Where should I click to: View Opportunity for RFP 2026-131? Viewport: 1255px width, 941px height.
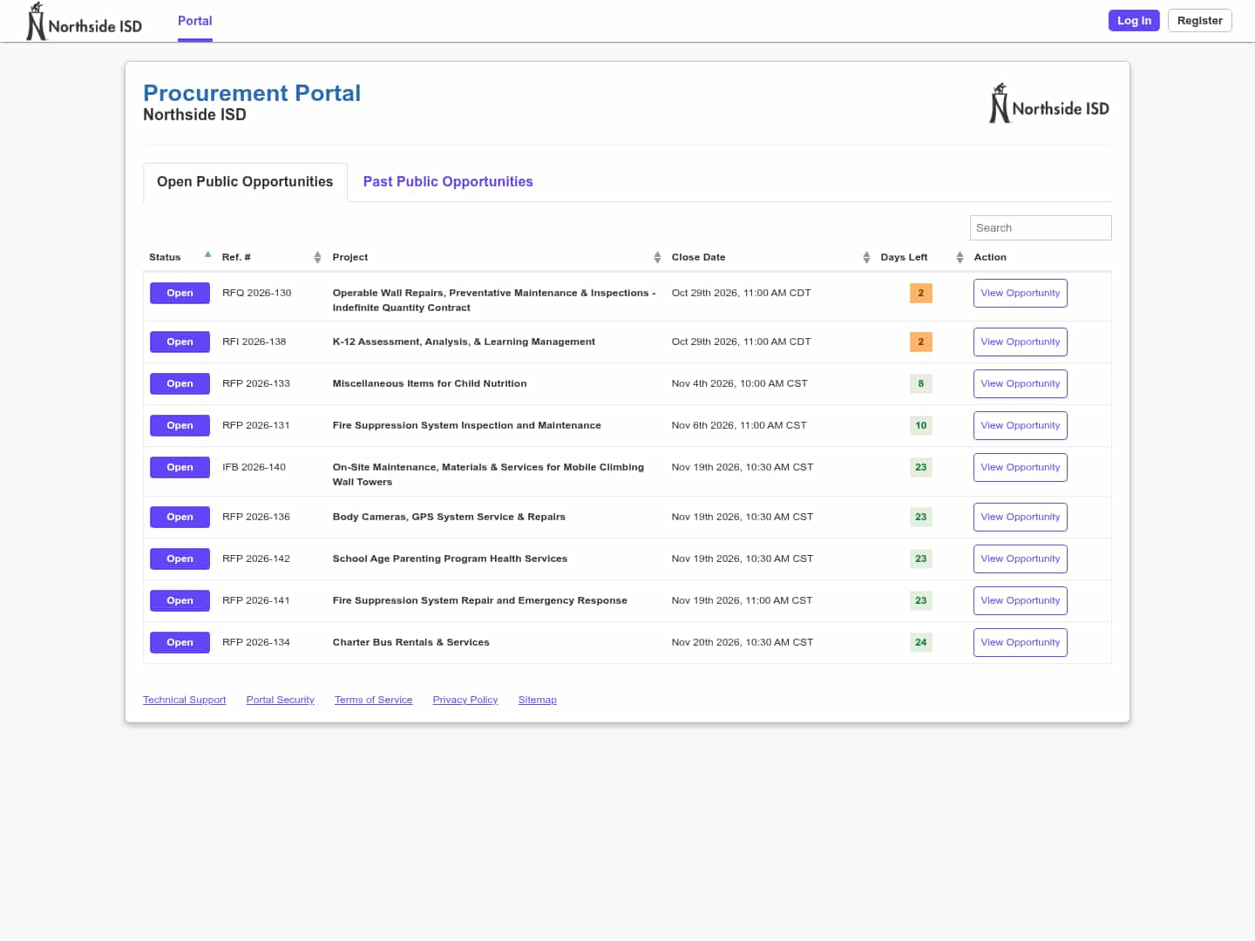[1020, 425]
